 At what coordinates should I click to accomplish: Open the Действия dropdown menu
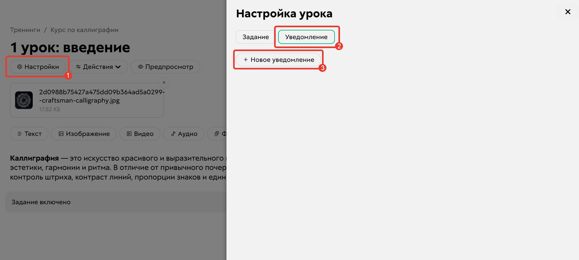point(98,67)
